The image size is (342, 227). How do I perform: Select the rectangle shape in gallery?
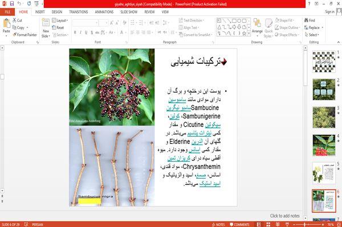coord(234,21)
